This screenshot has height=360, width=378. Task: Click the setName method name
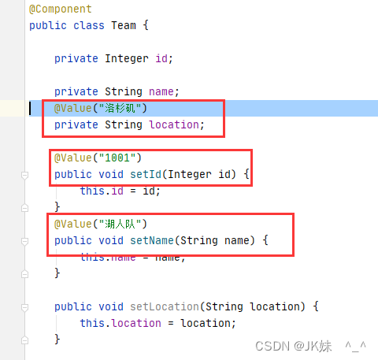[x=152, y=240]
